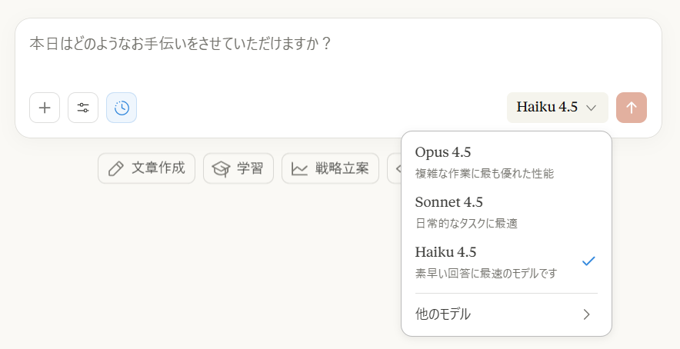The height and width of the screenshot is (349, 680).
Task: Click the partially hidden code chip
Action: pyautogui.click(x=395, y=168)
